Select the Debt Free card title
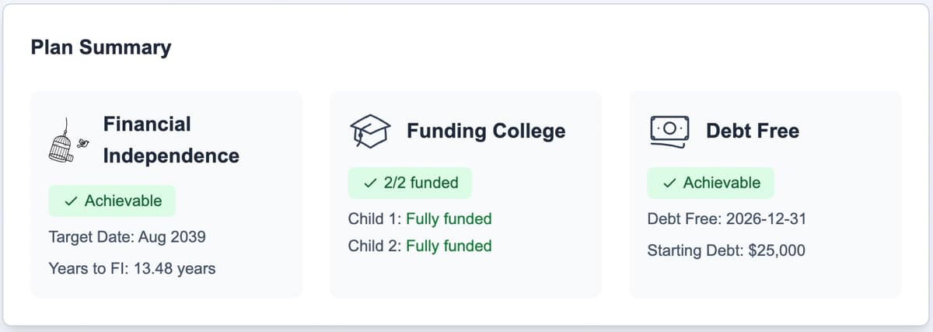The height and width of the screenshot is (332, 933). coord(752,131)
